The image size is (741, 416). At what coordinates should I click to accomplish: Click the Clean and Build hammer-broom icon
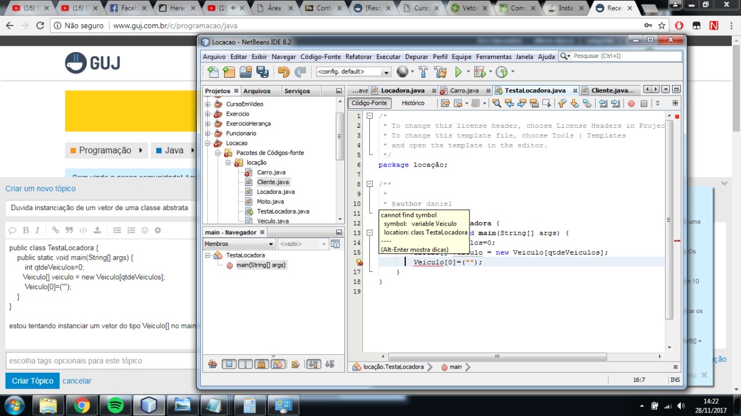441,72
